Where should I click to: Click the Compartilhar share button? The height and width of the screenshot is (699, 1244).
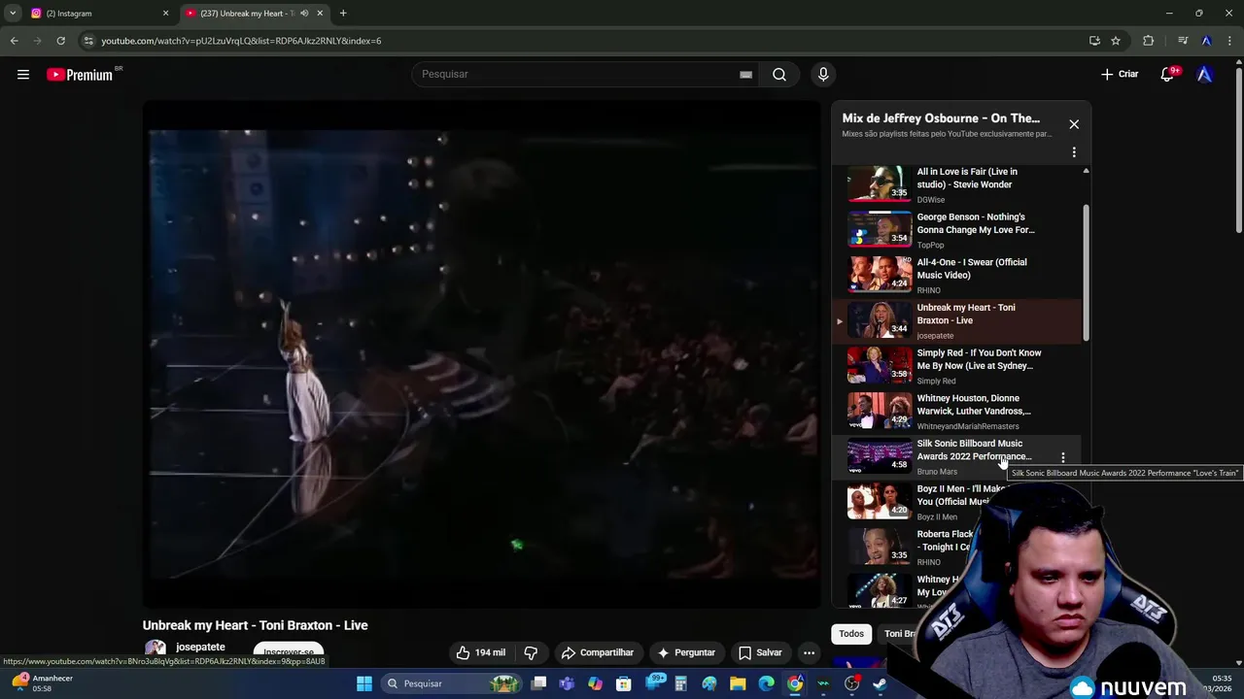(598, 652)
